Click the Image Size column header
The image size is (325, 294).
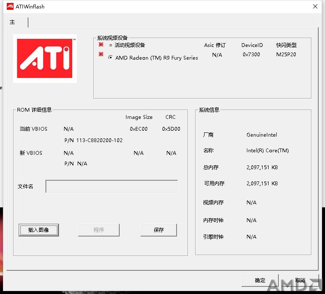[139, 117]
